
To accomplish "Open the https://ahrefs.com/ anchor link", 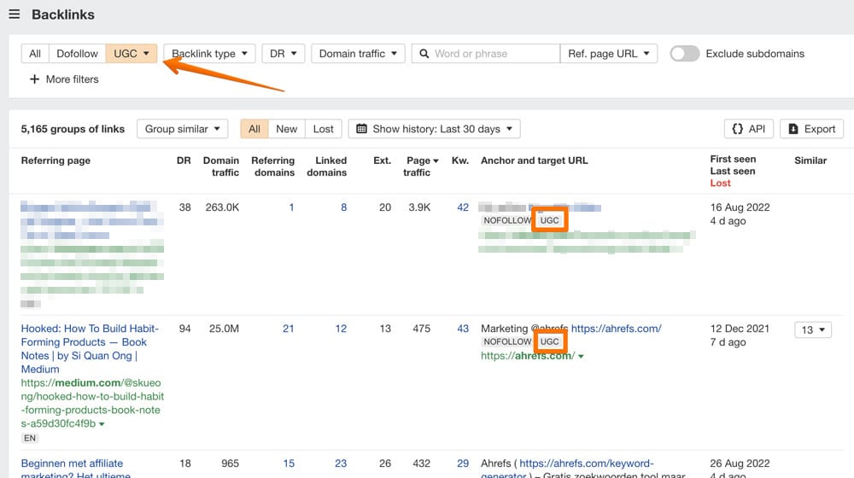I will click(x=616, y=329).
